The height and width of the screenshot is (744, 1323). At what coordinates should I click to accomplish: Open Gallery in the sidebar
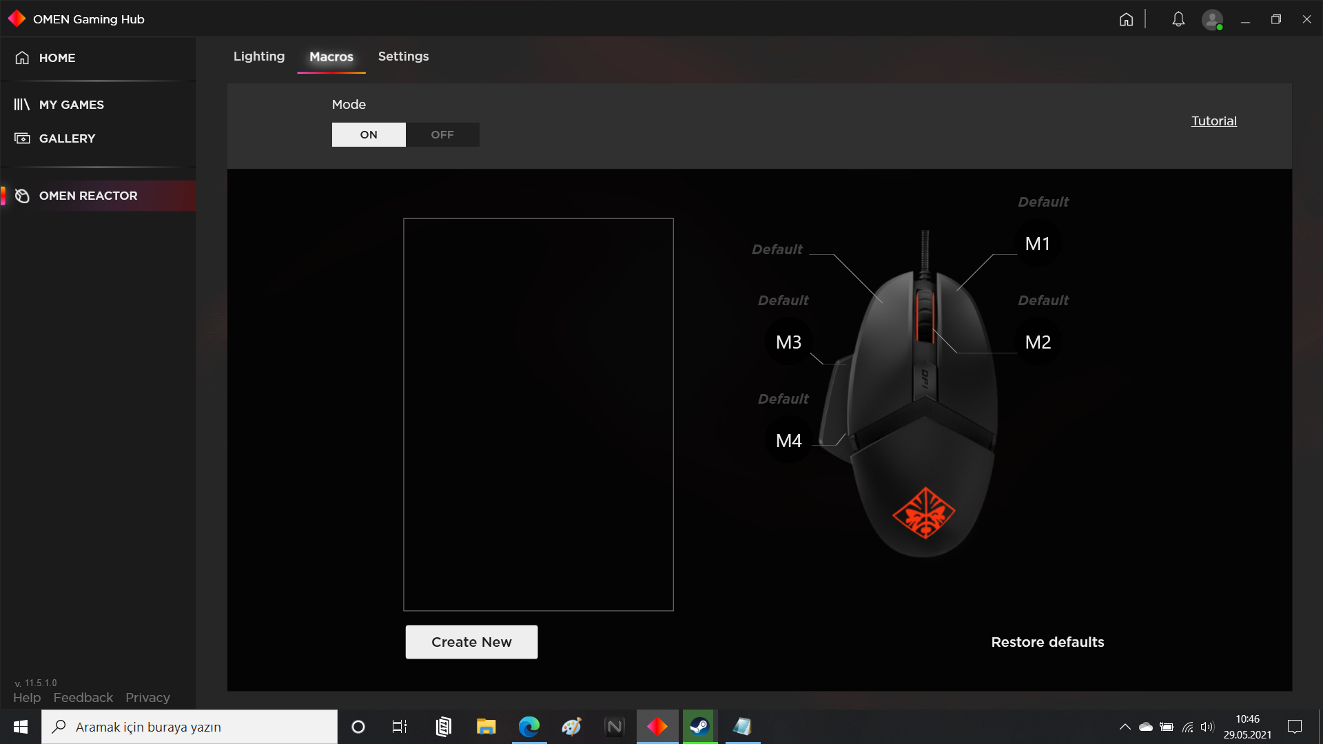(x=67, y=138)
